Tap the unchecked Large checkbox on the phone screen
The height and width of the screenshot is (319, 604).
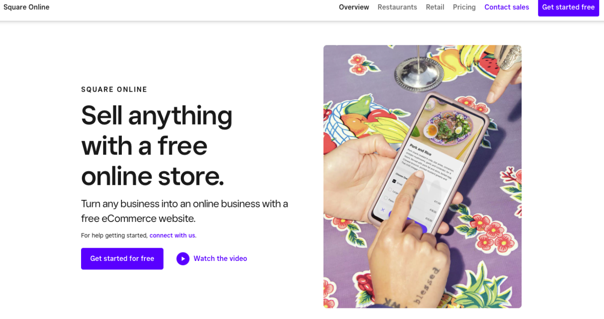390,190
